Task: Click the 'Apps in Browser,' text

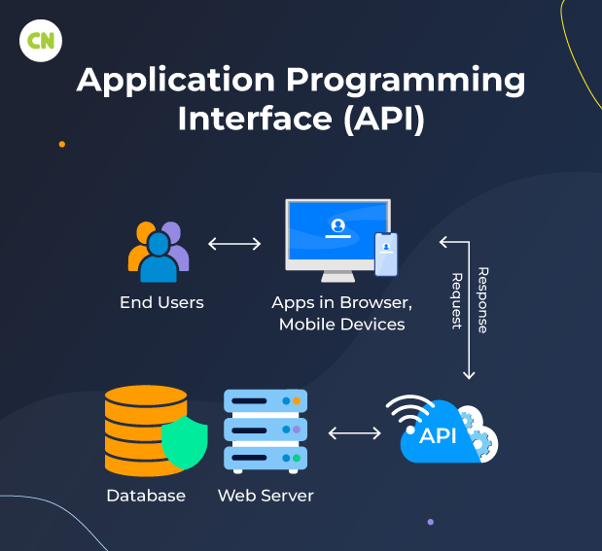Action: [x=341, y=303]
